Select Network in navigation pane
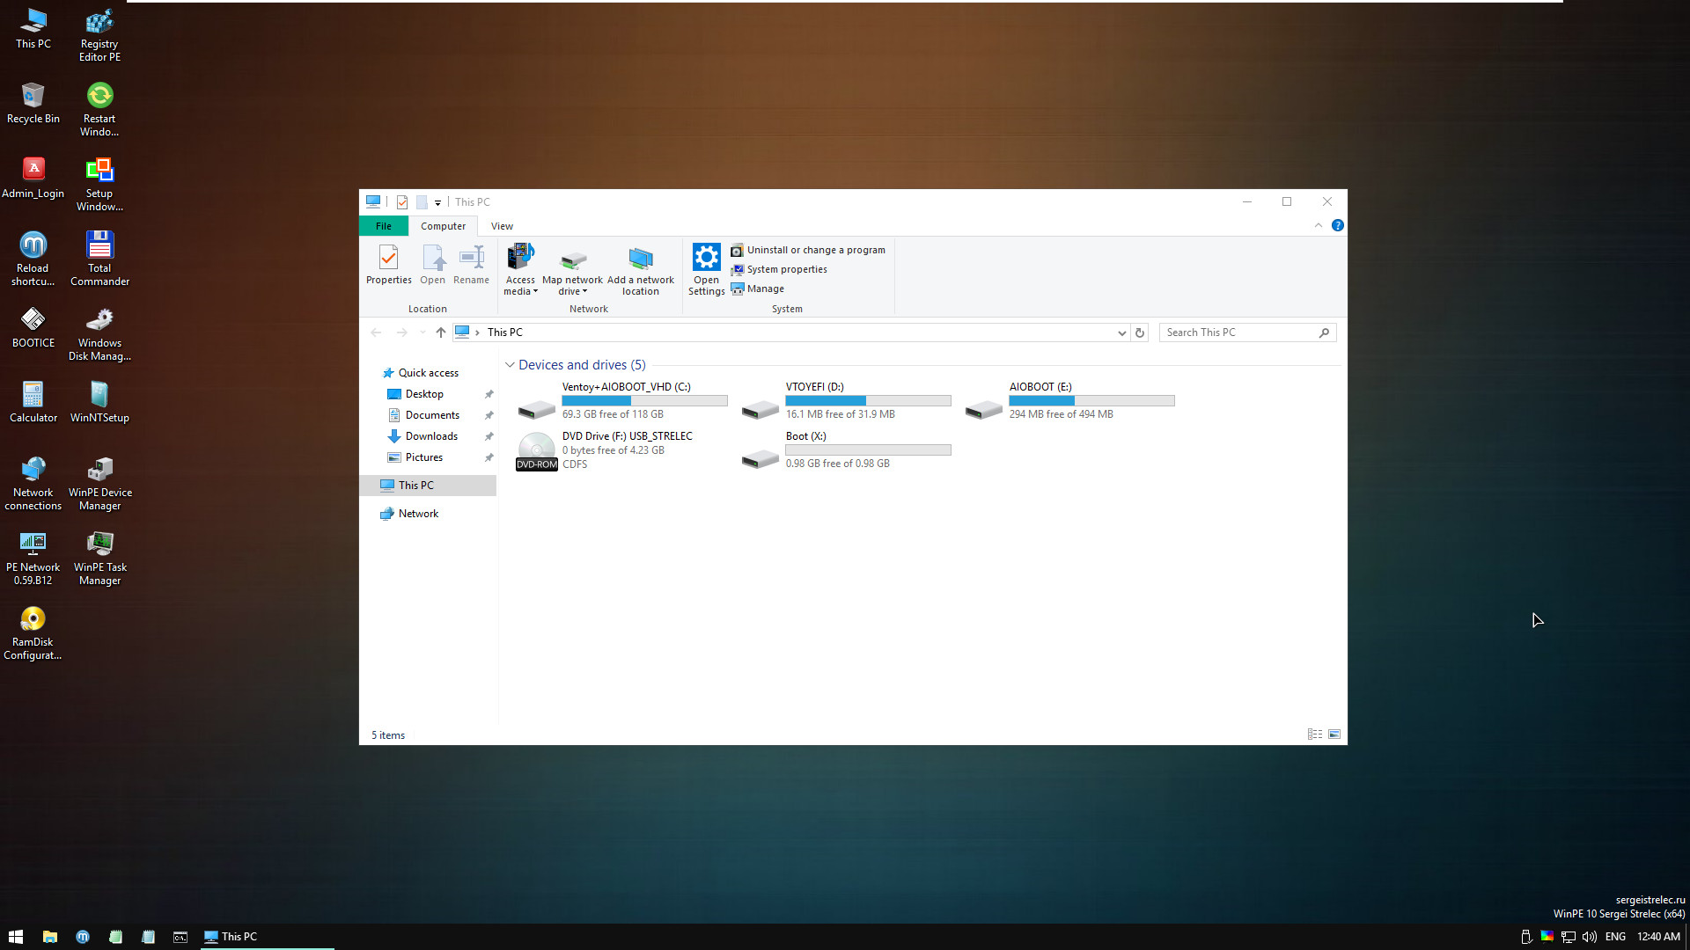 [418, 514]
